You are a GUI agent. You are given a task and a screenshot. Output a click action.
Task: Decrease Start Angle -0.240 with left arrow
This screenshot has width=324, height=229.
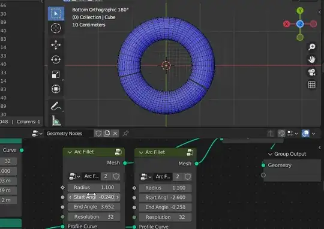(70, 197)
